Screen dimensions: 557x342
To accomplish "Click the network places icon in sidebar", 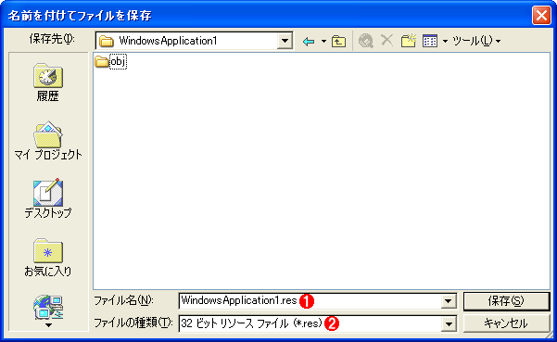I will pyautogui.click(x=48, y=307).
